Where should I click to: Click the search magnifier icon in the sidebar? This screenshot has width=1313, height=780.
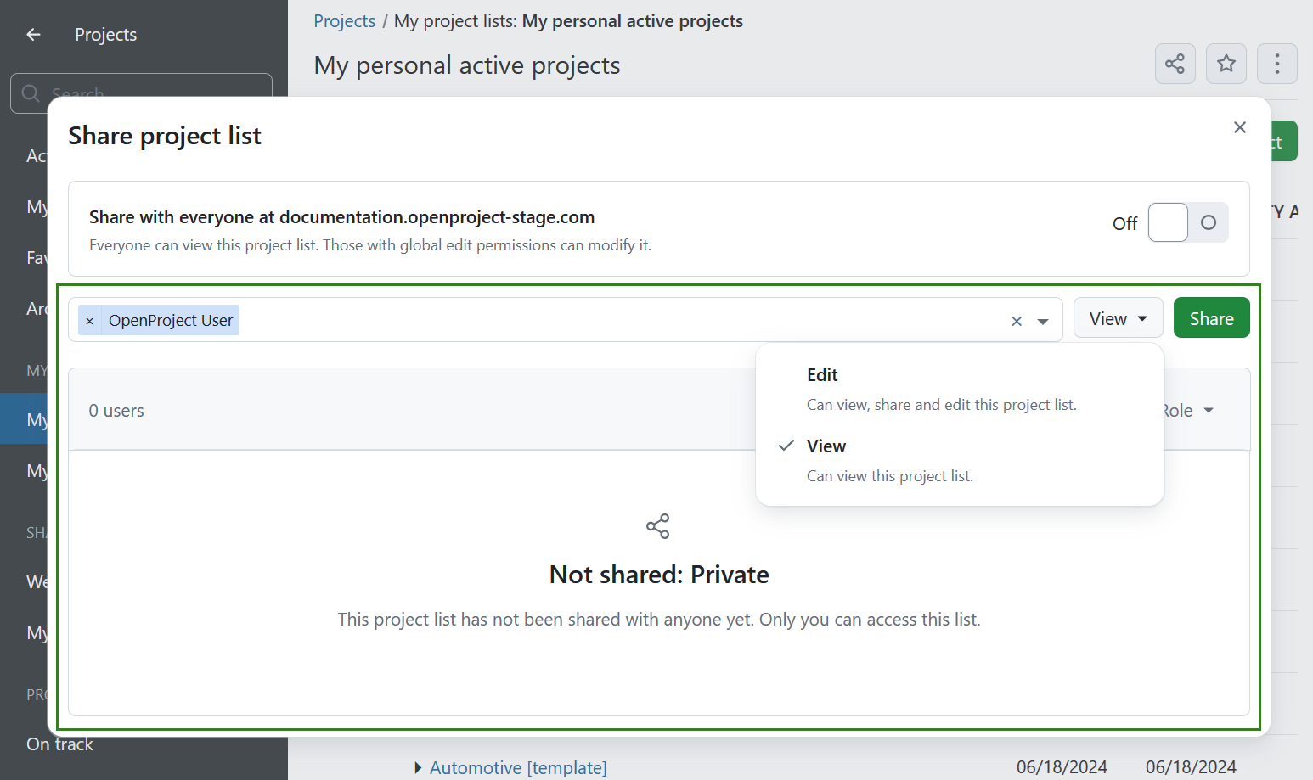pyautogui.click(x=31, y=93)
